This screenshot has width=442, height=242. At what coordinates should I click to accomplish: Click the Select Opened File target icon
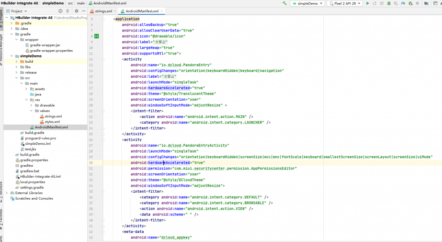point(60,11)
